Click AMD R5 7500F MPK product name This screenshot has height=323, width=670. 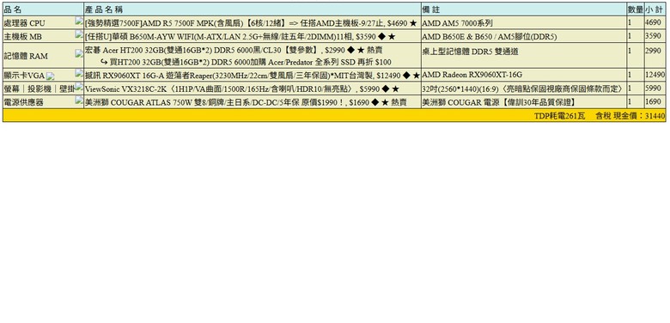coord(251,23)
